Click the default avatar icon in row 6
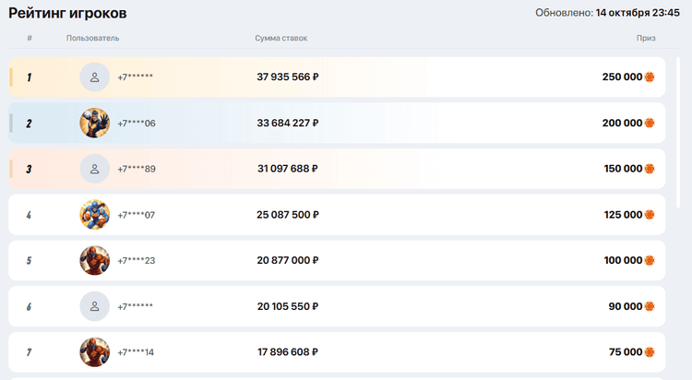This screenshot has width=692, height=380. 94,306
